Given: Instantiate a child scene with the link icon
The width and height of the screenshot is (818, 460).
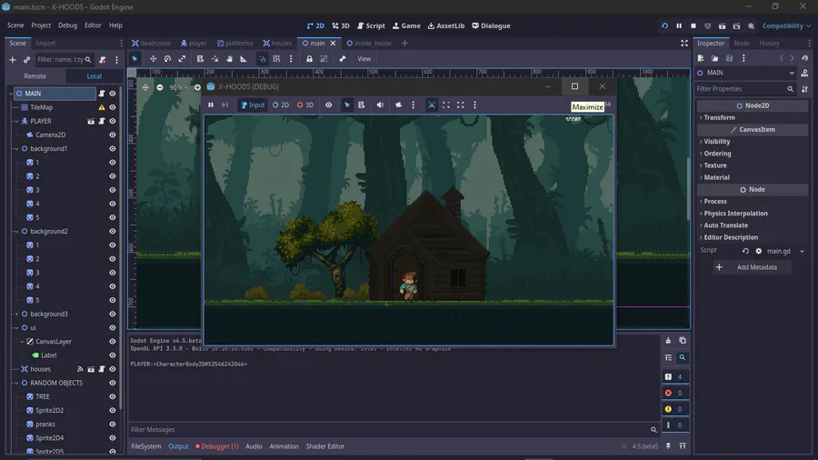Looking at the screenshot, I should [x=26, y=60].
